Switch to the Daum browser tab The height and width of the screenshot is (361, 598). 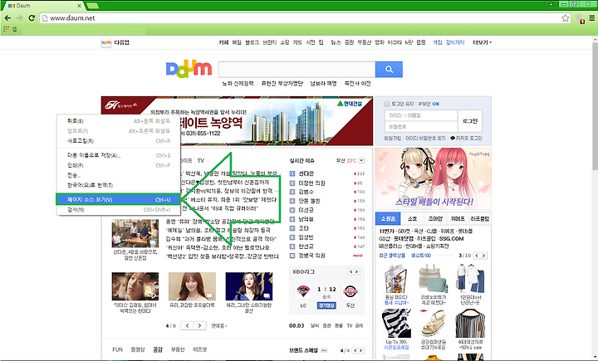42,5
